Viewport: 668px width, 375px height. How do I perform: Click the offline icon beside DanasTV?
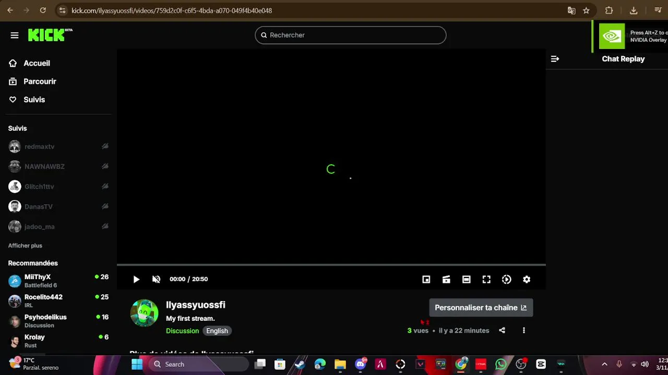pyautogui.click(x=105, y=207)
